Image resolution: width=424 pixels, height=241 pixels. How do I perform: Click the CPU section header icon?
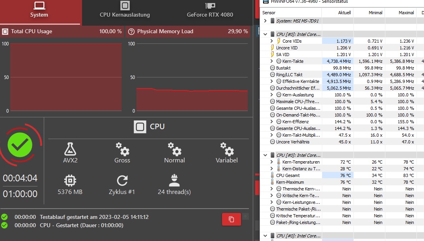140,127
